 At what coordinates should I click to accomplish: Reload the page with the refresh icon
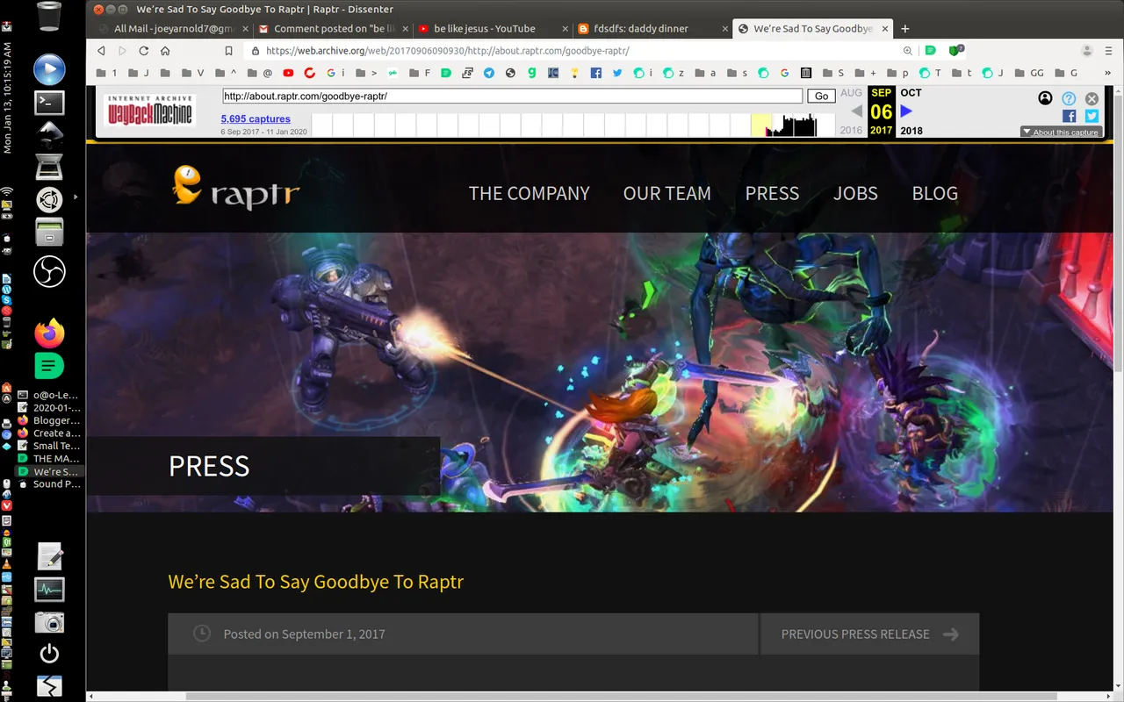[x=144, y=51]
